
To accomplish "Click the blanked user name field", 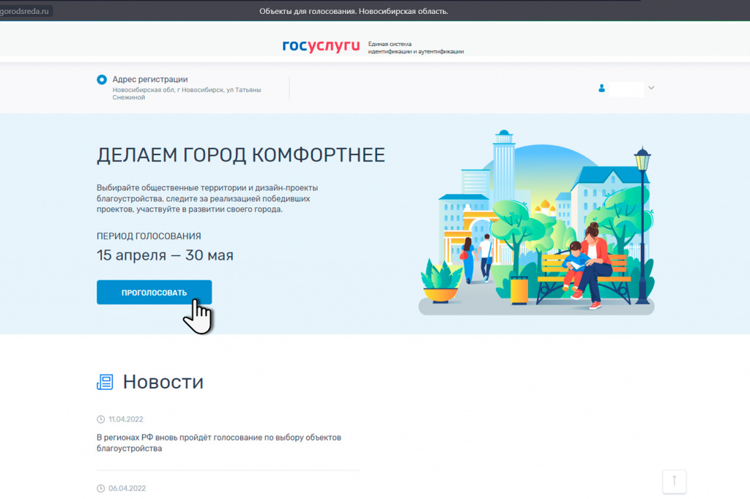I will pos(626,89).
